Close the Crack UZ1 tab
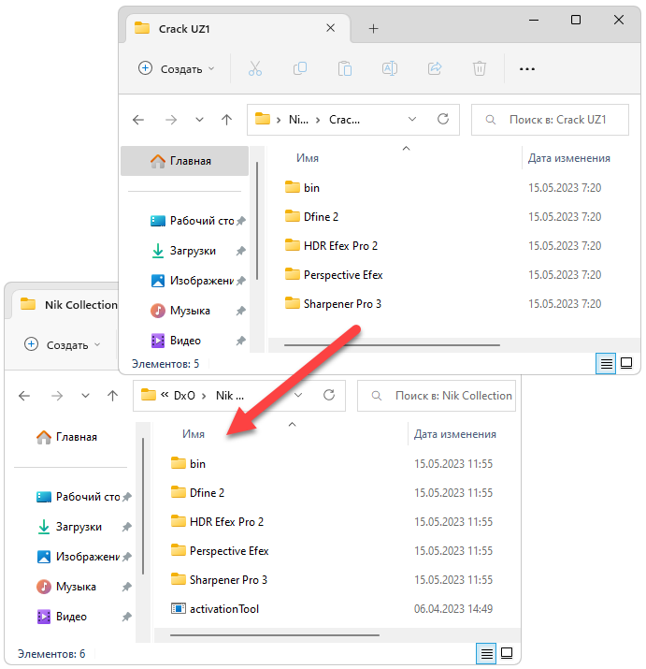Image resolution: width=646 pixels, height=669 pixels. coord(330,28)
